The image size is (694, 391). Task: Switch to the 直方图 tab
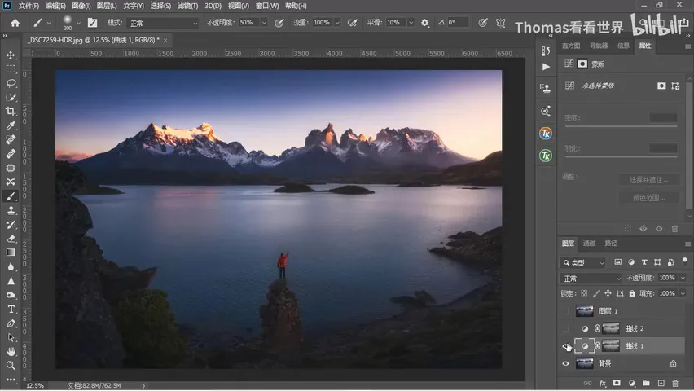coord(571,46)
